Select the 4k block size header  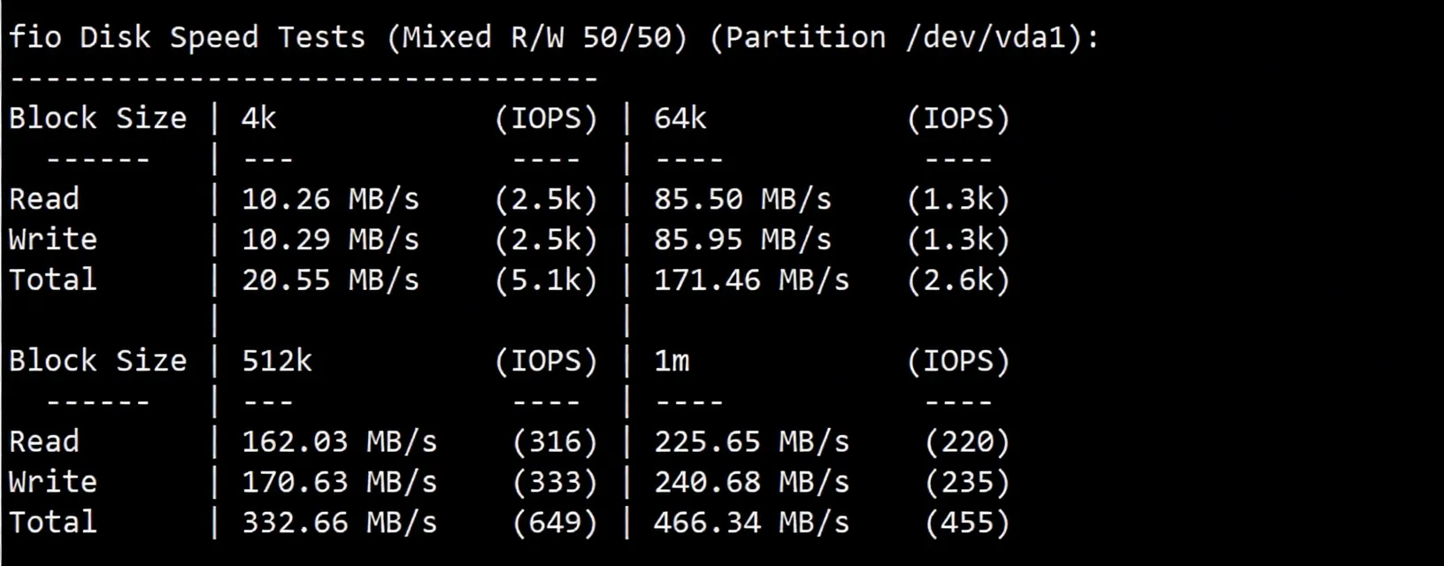pyautogui.click(x=258, y=119)
